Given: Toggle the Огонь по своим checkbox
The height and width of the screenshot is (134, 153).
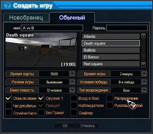Looking at the screenshot, I should (x=8, y=98).
